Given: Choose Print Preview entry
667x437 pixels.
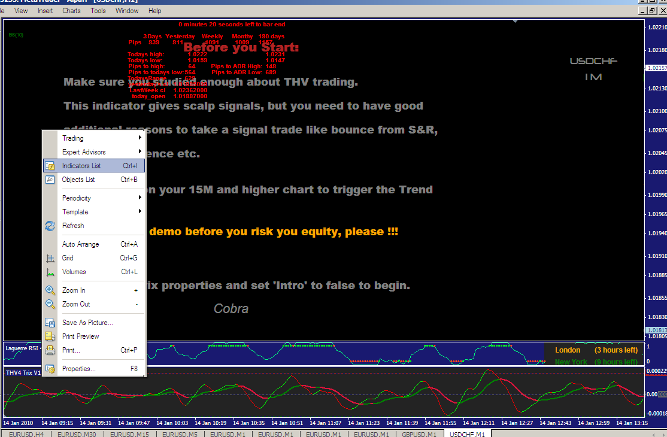Looking at the screenshot, I should [93, 336].
